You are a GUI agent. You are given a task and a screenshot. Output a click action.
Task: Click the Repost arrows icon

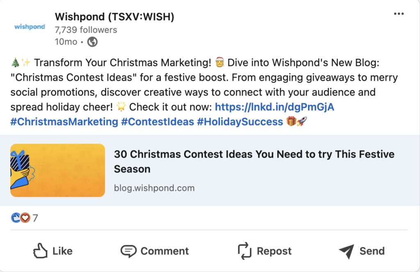[244, 251]
